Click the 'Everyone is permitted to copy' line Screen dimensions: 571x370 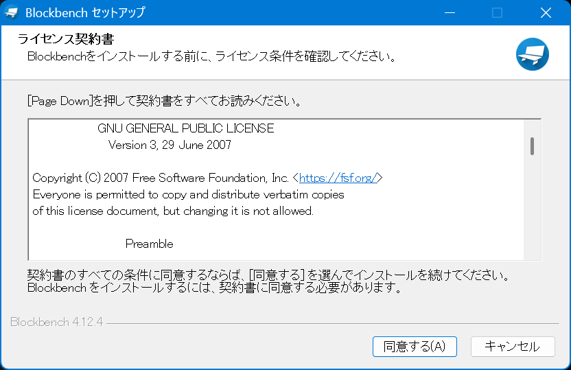coord(188,194)
